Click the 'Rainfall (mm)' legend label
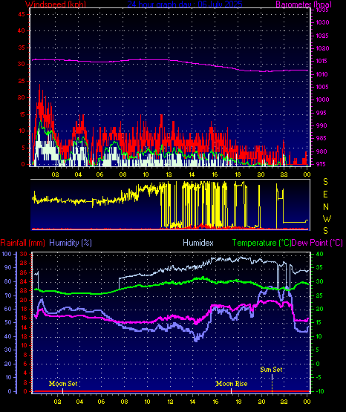346x412 pixels. 22,243
